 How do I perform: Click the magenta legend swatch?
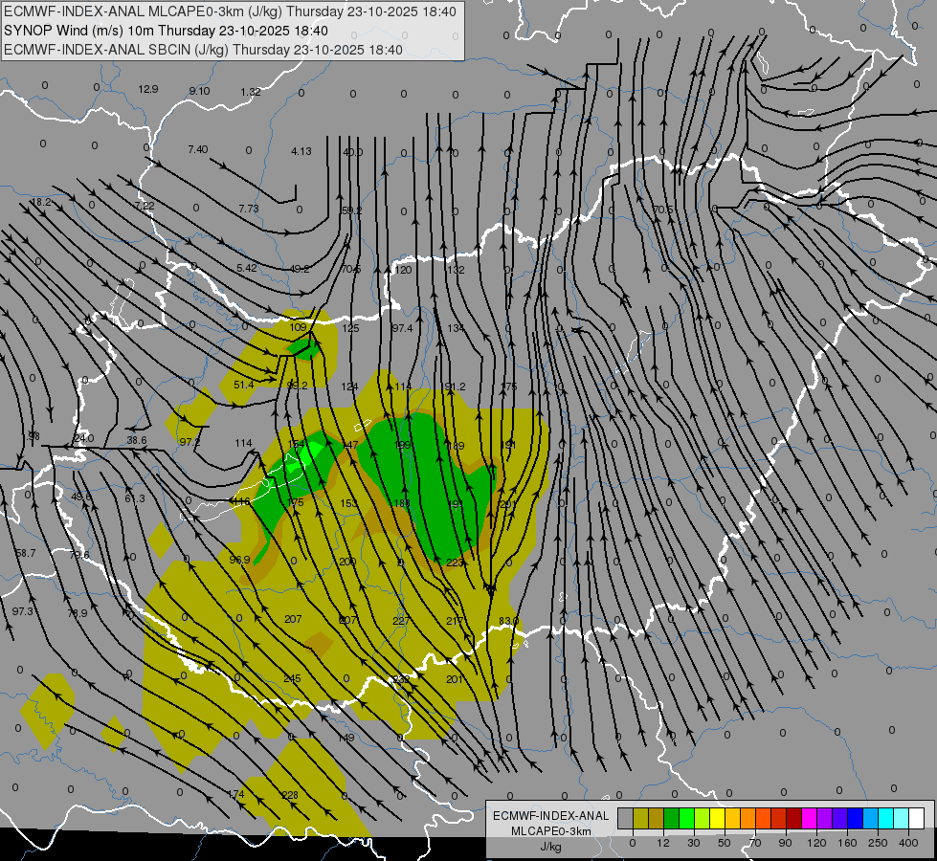810,818
